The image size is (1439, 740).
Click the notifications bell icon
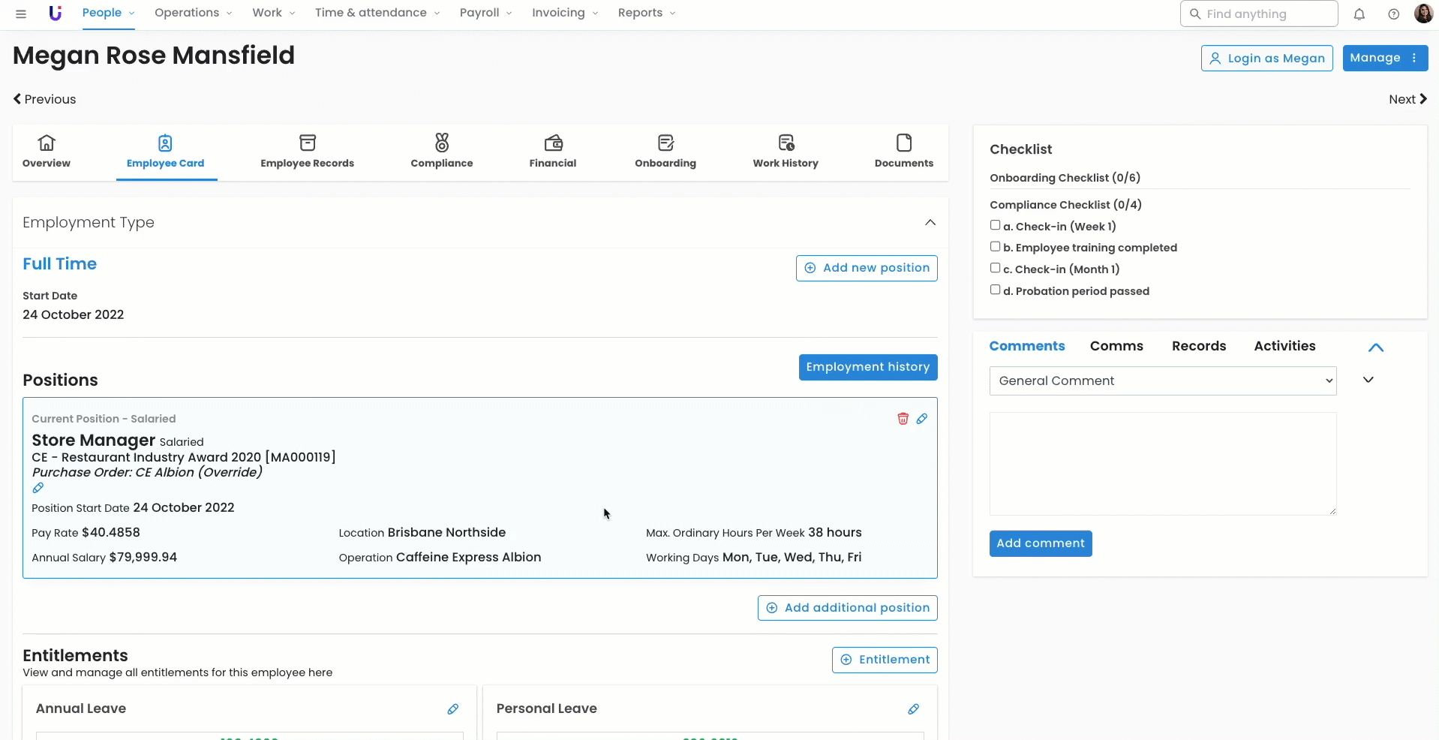pyautogui.click(x=1359, y=14)
